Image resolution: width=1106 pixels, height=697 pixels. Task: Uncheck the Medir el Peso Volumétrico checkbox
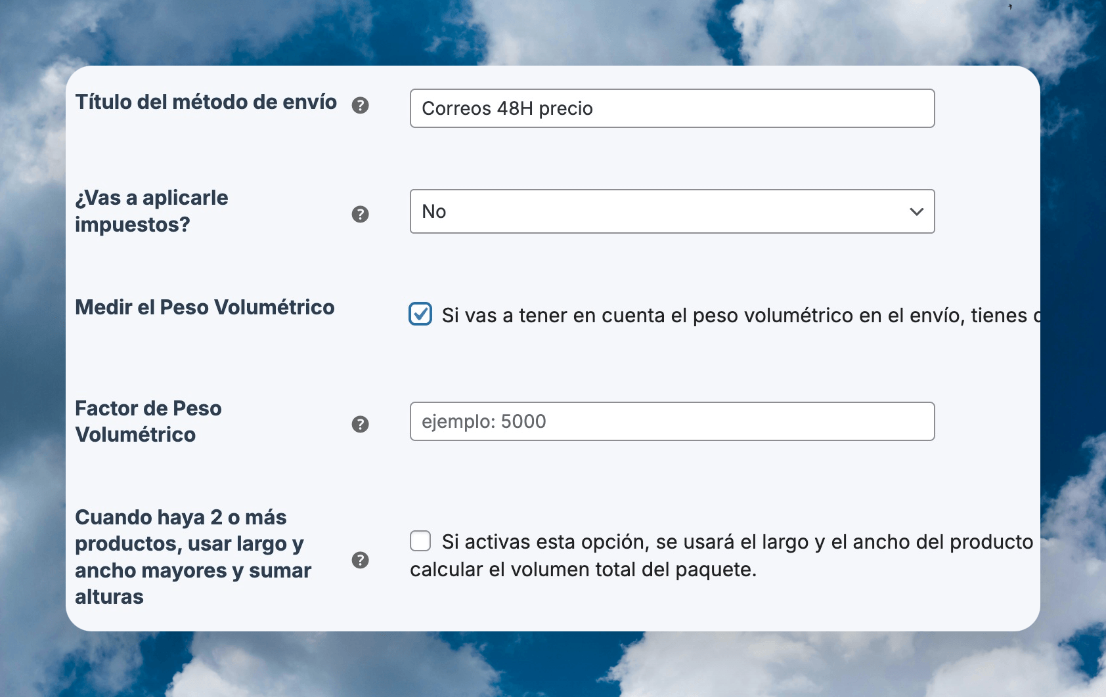pos(420,314)
